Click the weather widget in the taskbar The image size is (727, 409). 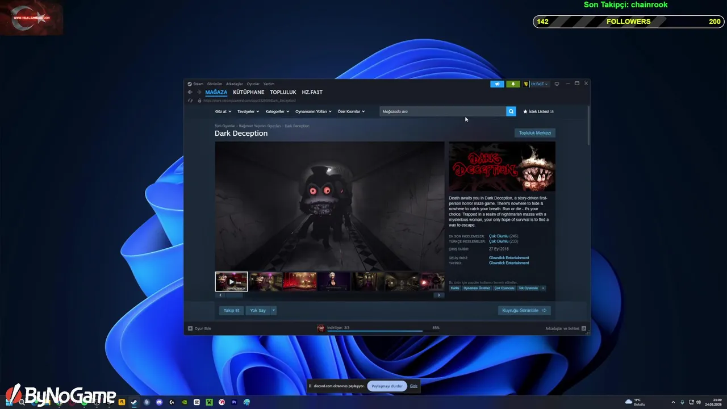(635, 402)
